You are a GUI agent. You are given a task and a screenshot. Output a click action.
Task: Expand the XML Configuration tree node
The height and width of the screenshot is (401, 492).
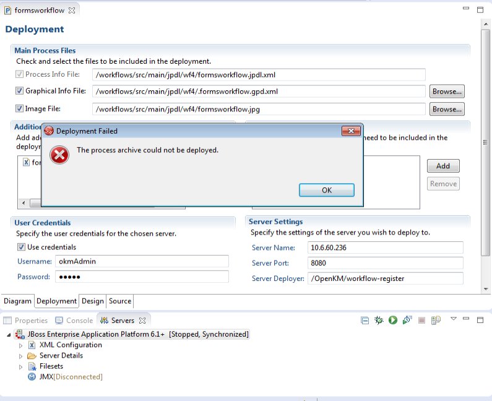[x=20, y=345]
